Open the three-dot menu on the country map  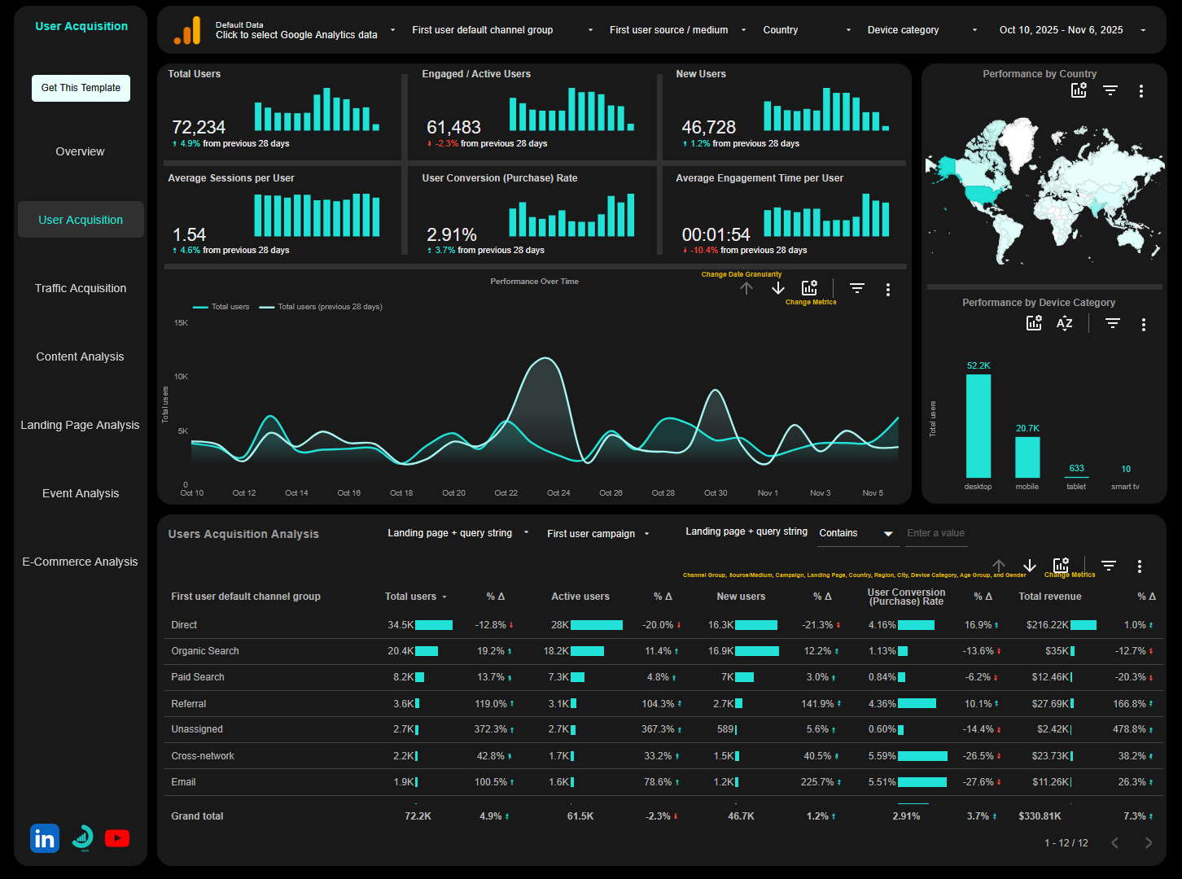click(x=1140, y=90)
